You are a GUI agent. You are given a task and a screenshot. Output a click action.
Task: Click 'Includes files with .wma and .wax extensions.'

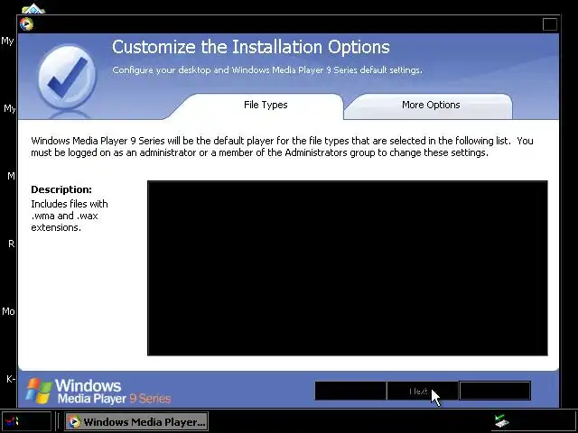pyautogui.click(x=70, y=216)
